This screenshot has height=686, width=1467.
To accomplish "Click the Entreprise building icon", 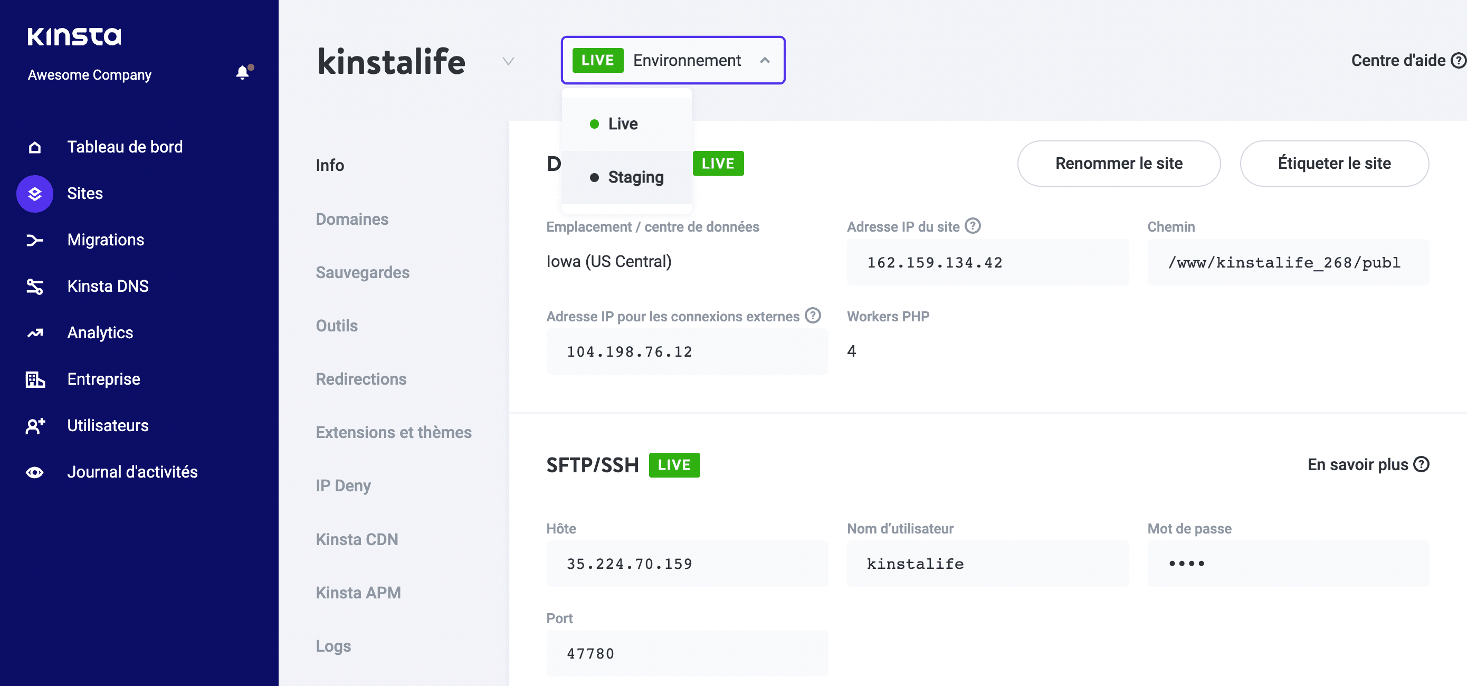I will click(x=34, y=379).
